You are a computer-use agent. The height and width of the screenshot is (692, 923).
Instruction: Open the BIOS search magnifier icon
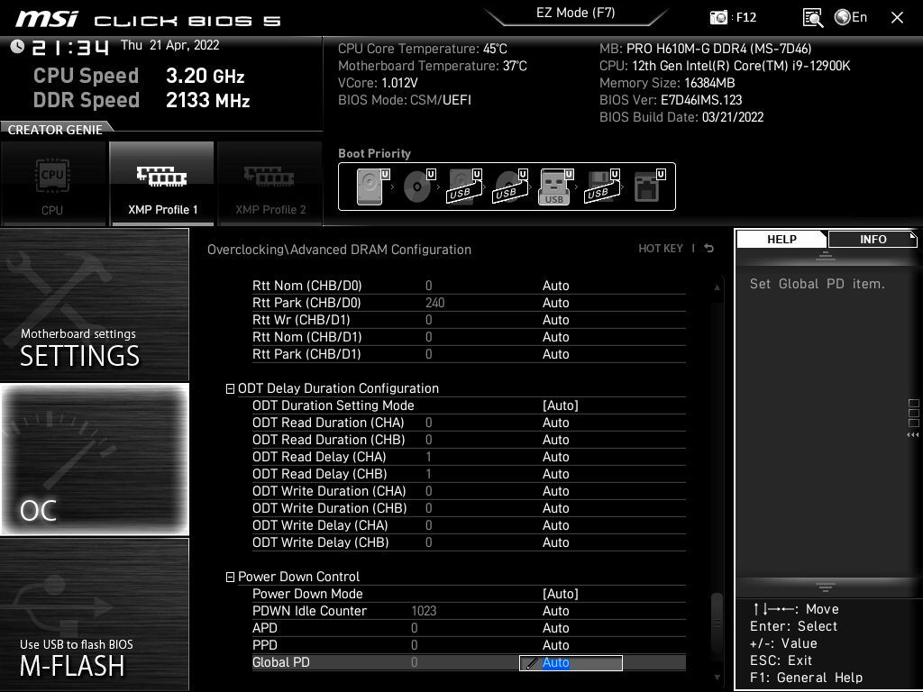pos(812,18)
